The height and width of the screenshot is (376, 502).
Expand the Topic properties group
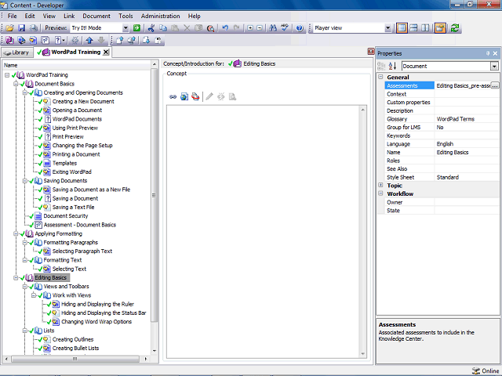pyautogui.click(x=380, y=185)
